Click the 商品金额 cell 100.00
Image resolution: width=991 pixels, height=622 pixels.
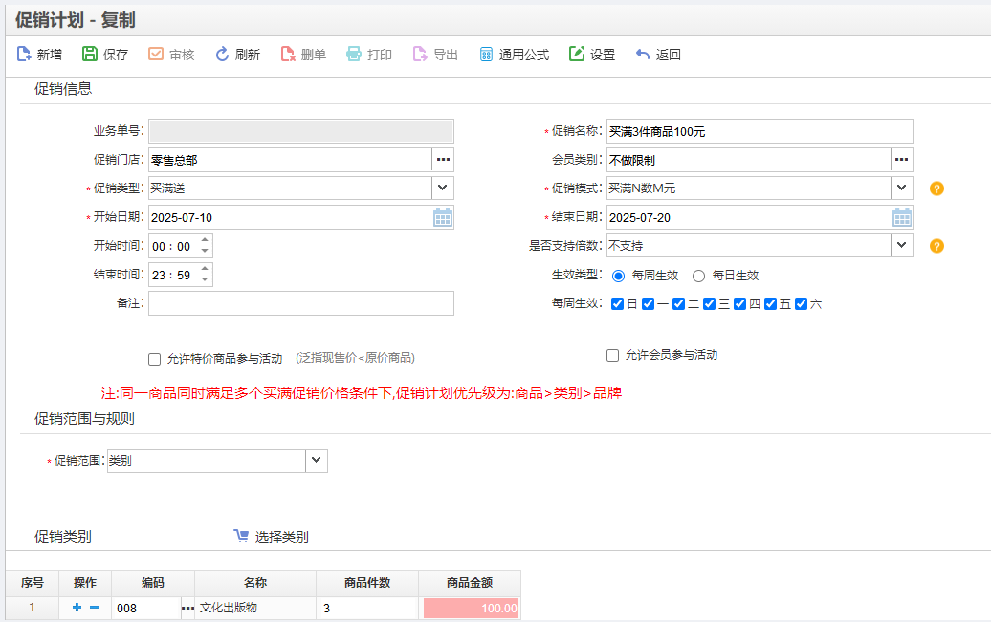point(471,608)
